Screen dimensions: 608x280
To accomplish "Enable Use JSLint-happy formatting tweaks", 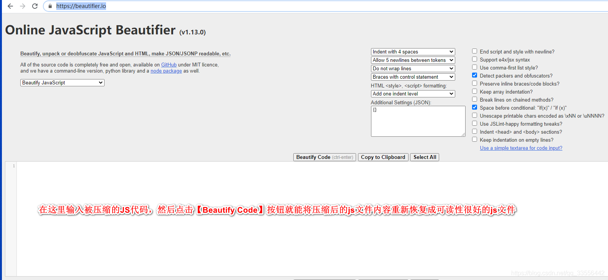I will [474, 123].
